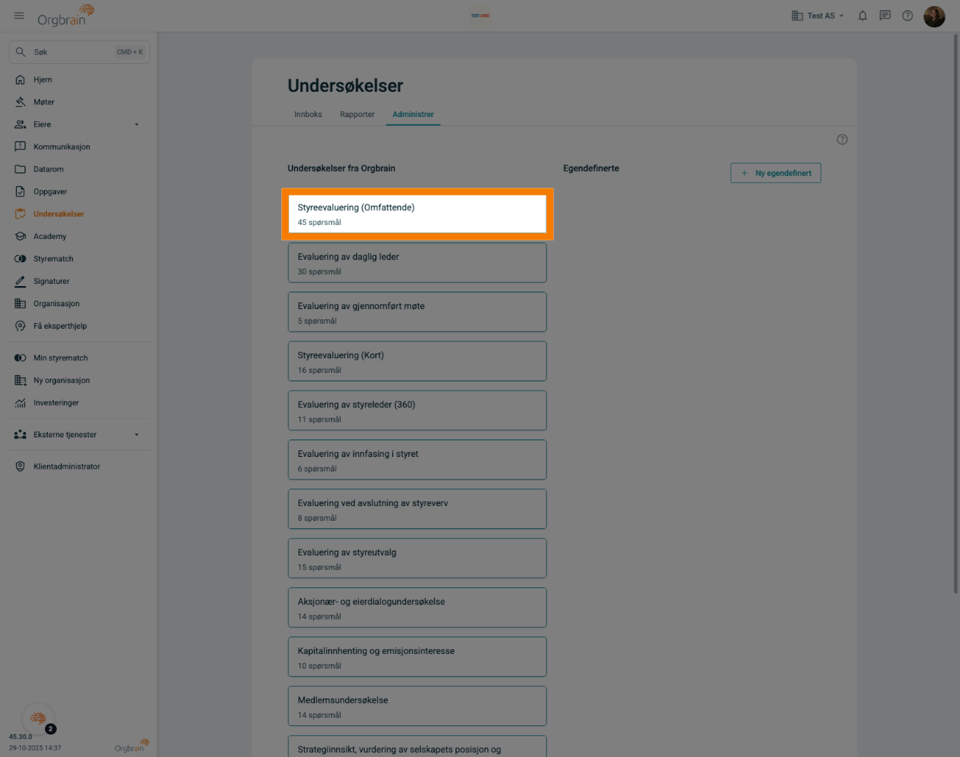This screenshot has width=960, height=757.
Task: Switch to the Innboks tab
Action: click(308, 114)
